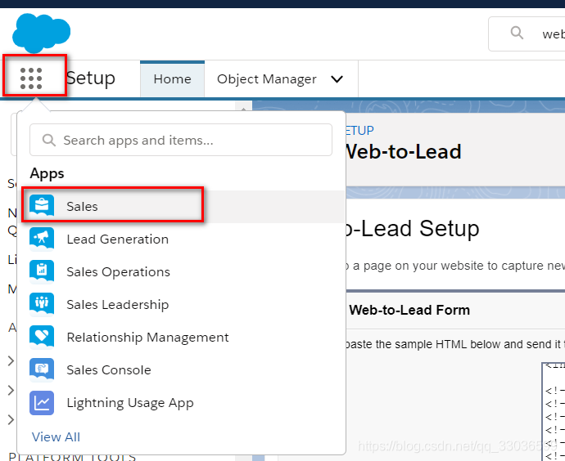Select Relationship Management heart icon

click(x=42, y=337)
